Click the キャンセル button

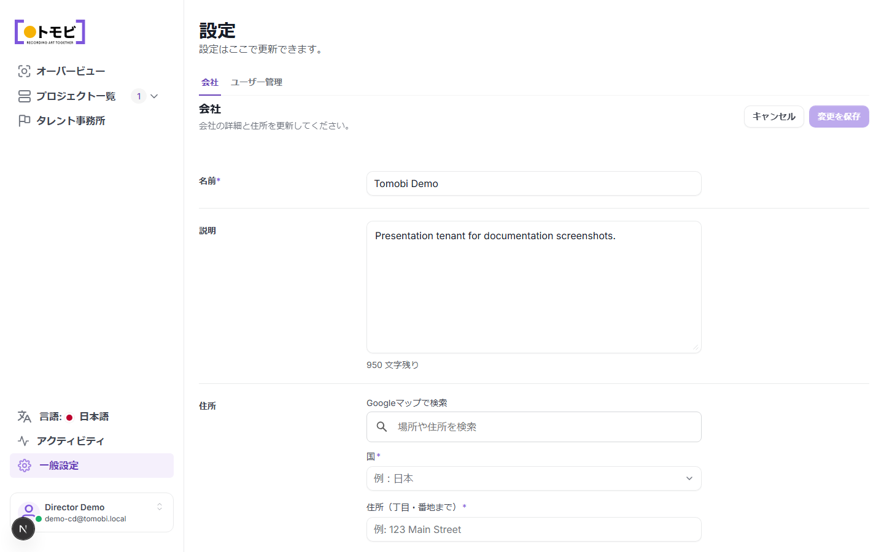coord(774,117)
